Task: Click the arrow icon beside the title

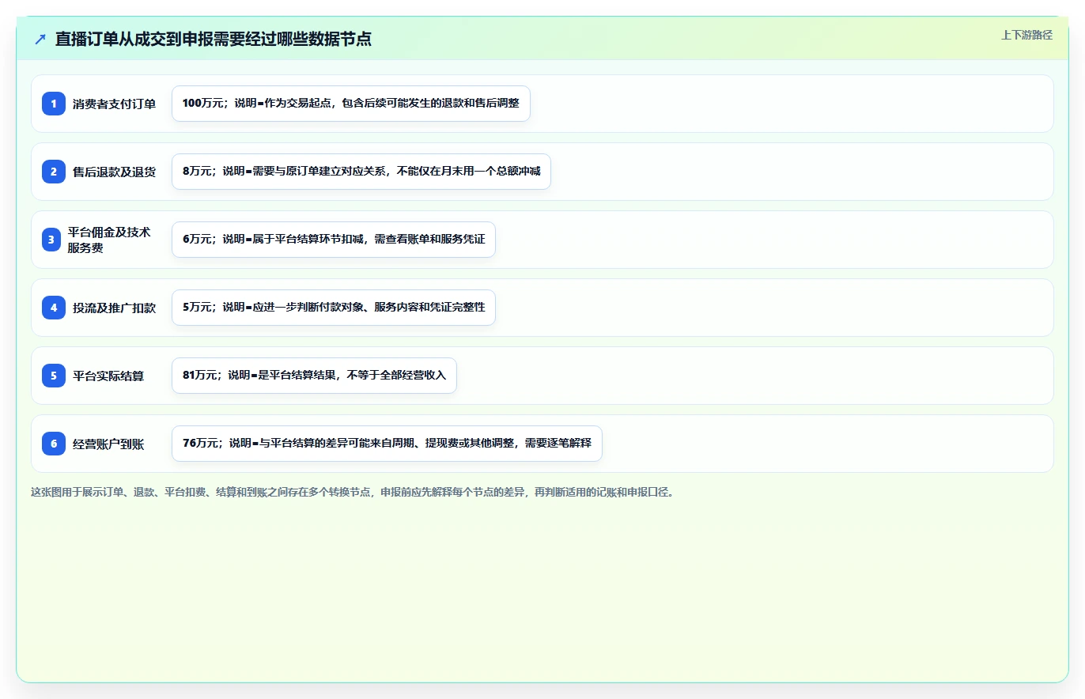Action: pyautogui.click(x=40, y=39)
